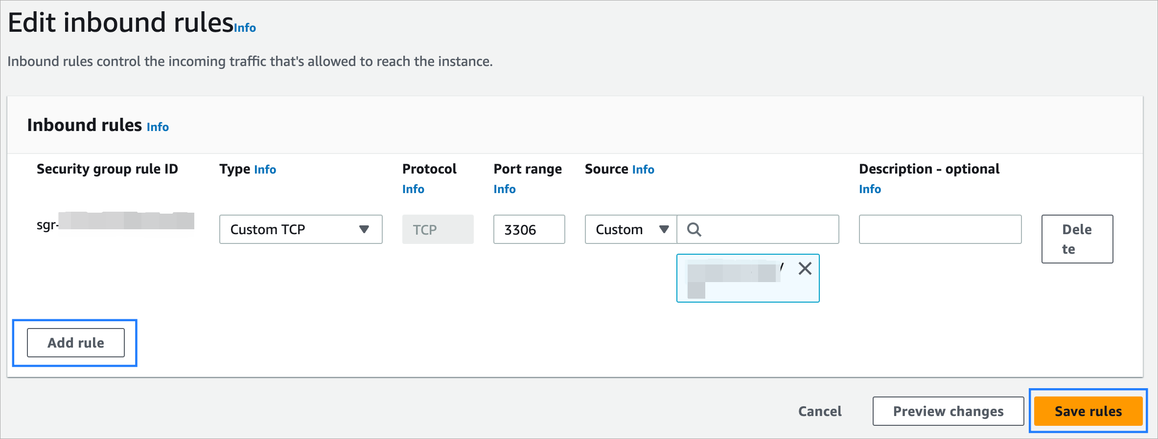Focus the Port range field showing 3306

(x=529, y=229)
